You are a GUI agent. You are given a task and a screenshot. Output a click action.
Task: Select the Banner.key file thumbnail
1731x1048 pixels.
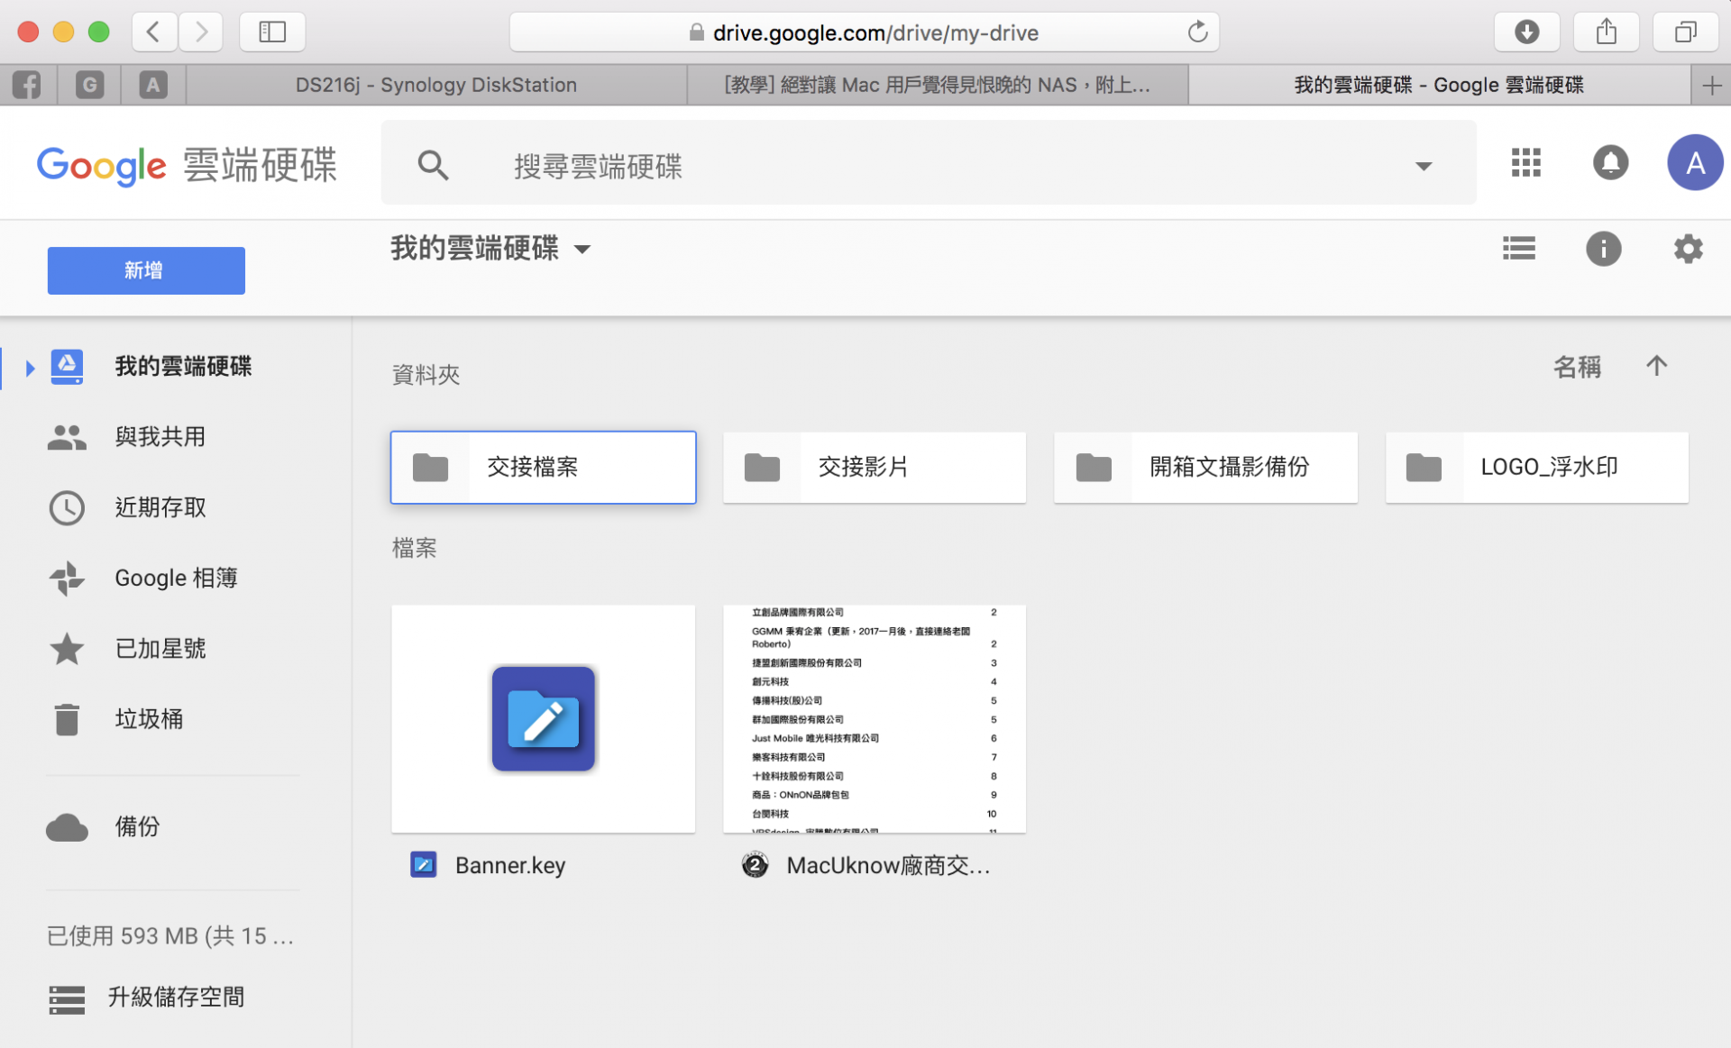point(543,718)
